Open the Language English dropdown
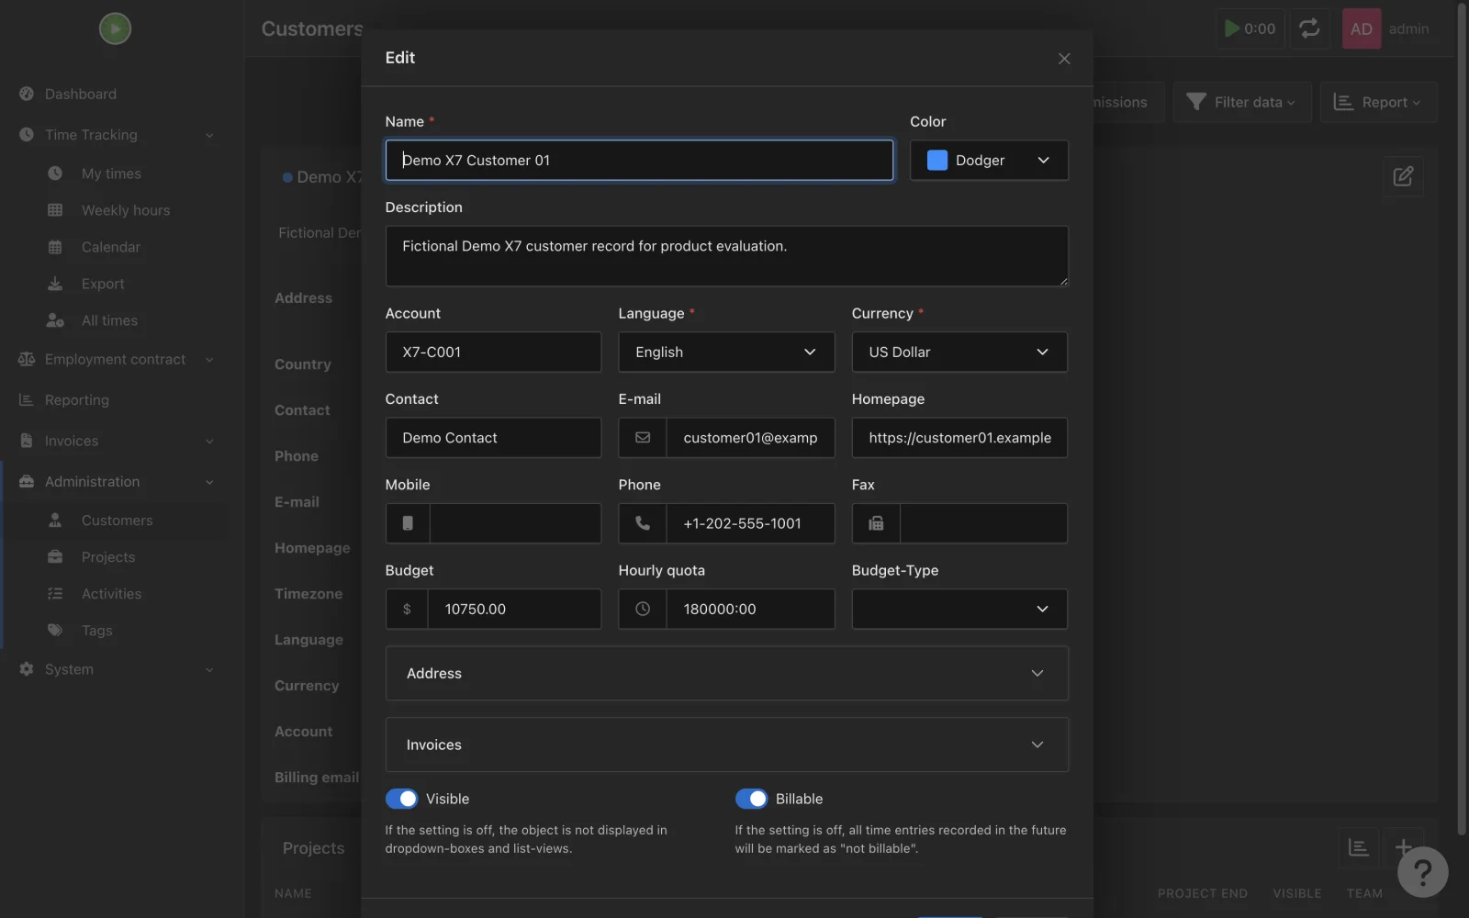The height and width of the screenshot is (918, 1469). coord(726,352)
